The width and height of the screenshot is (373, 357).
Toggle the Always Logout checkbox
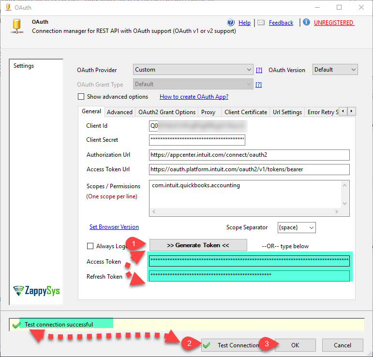point(90,246)
